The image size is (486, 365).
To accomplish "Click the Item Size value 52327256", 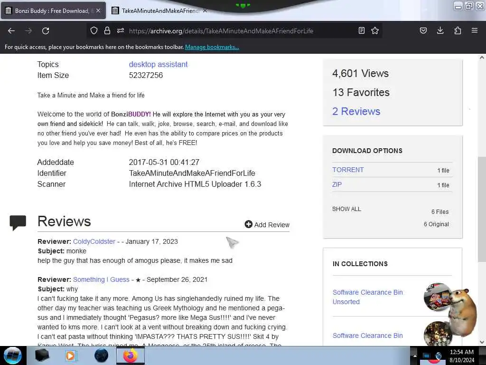I will pyautogui.click(x=146, y=75).
